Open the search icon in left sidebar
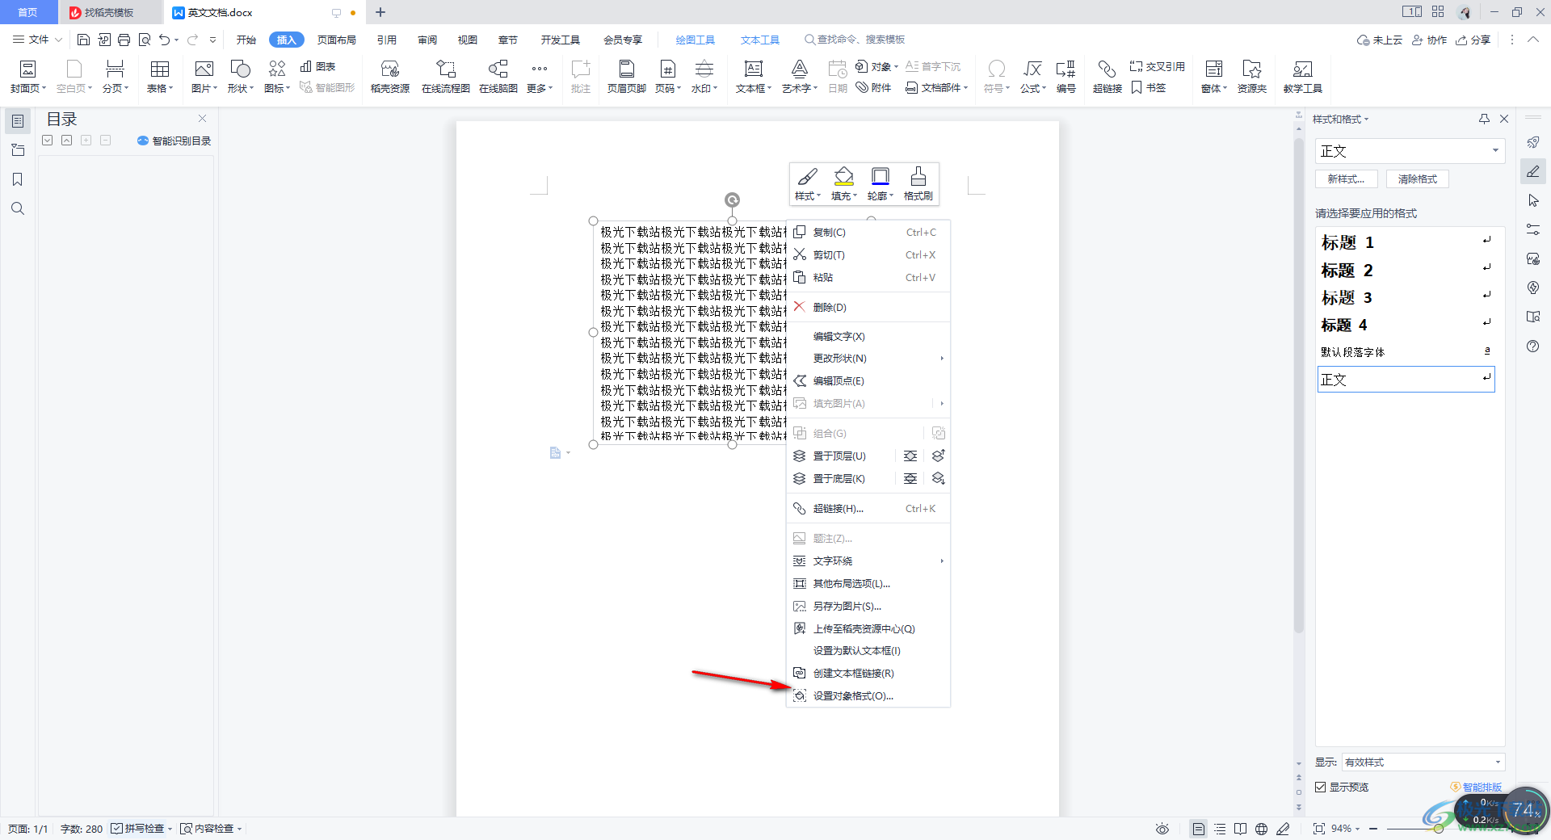 (x=17, y=208)
